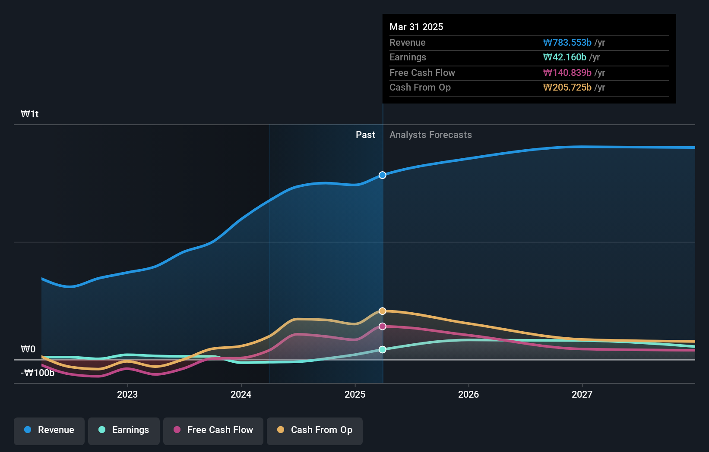The width and height of the screenshot is (709, 452).
Task: Click the Revenue legend color dot swatch
Action: (28, 430)
